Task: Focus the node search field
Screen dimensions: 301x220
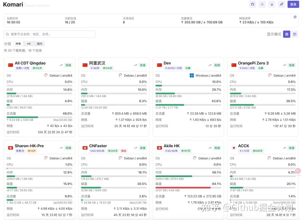Action: [x=50, y=34]
